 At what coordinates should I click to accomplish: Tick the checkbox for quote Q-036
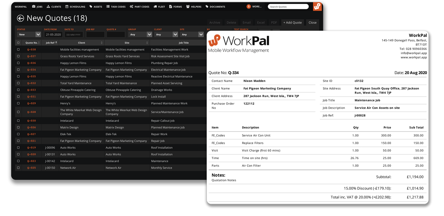(x=18, y=63)
